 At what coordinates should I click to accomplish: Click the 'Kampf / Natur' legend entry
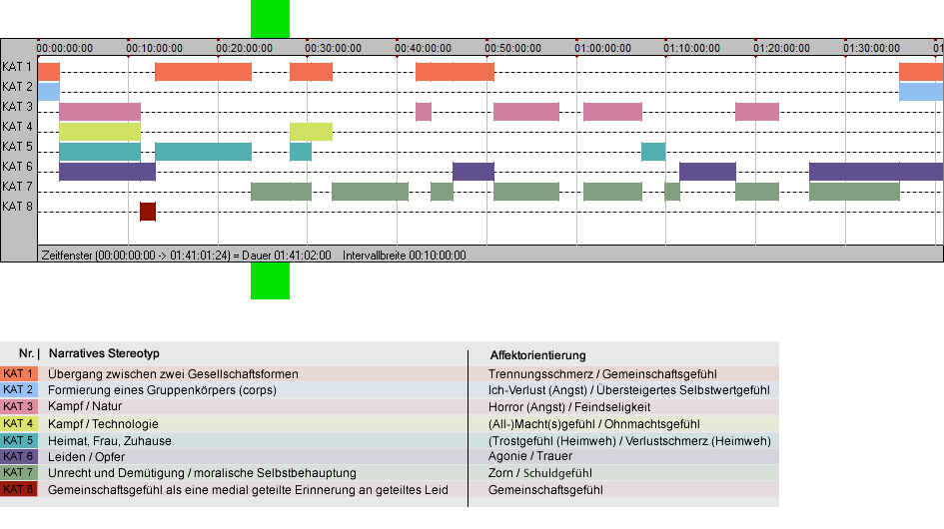[85, 406]
